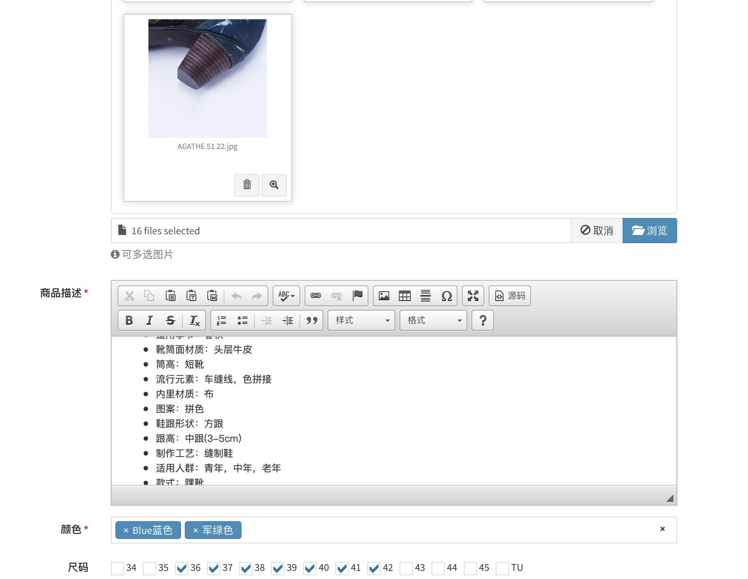Open the image insert dialog
The image size is (748, 579).
pyautogui.click(x=384, y=296)
